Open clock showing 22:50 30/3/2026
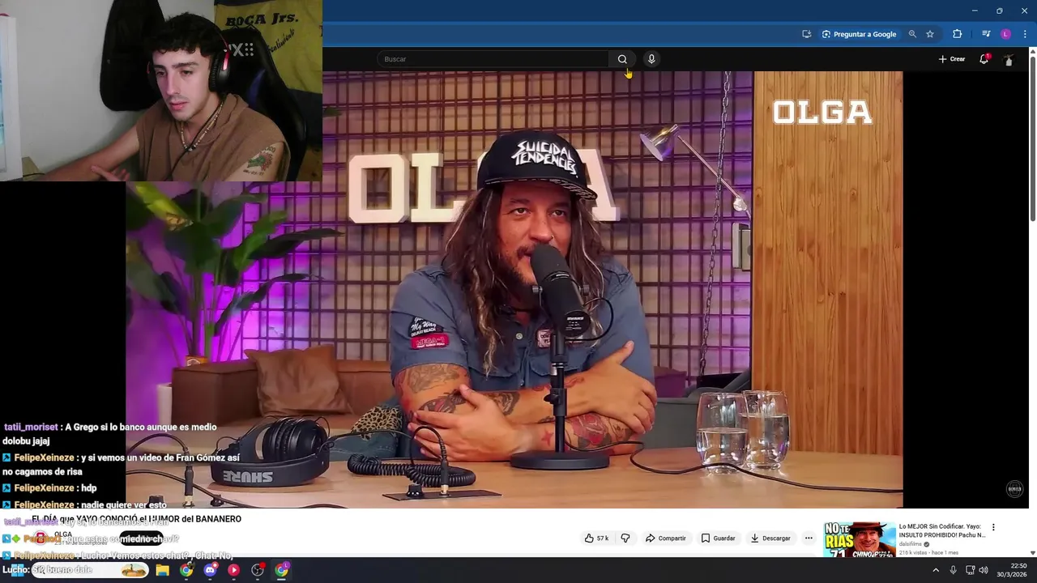 point(1012,570)
